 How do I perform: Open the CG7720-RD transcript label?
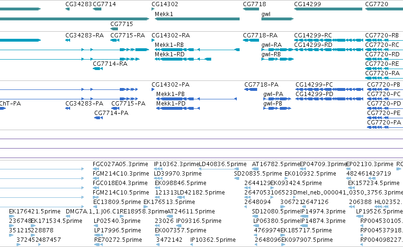tap(383, 54)
